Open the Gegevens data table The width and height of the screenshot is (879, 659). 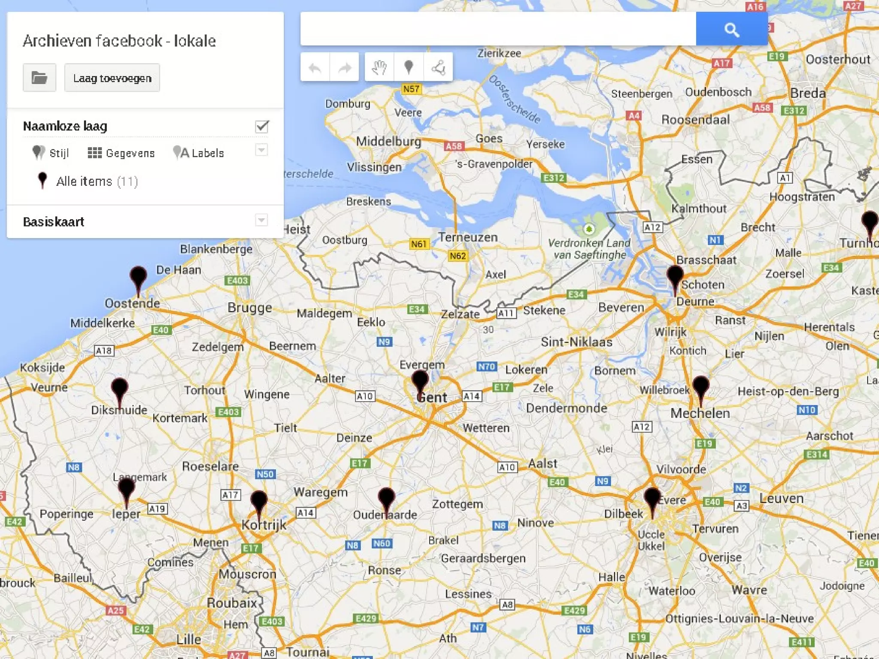(121, 153)
